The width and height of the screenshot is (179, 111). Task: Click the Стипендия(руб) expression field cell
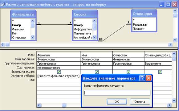(158, 55)
